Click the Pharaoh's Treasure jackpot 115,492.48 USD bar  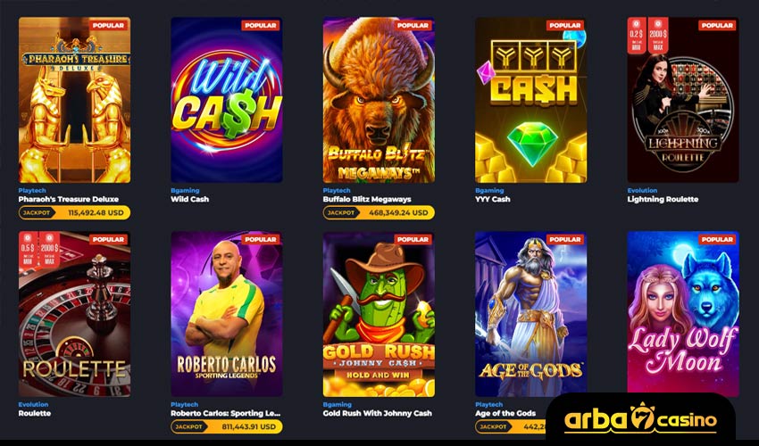pos(74,212)
